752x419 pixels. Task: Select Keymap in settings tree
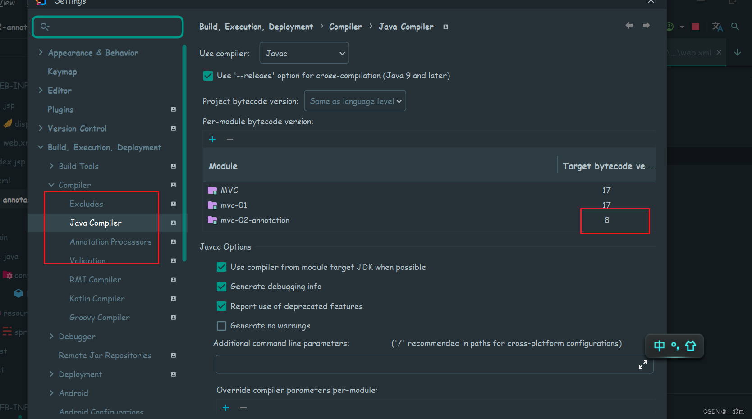(x=62, y=72)
